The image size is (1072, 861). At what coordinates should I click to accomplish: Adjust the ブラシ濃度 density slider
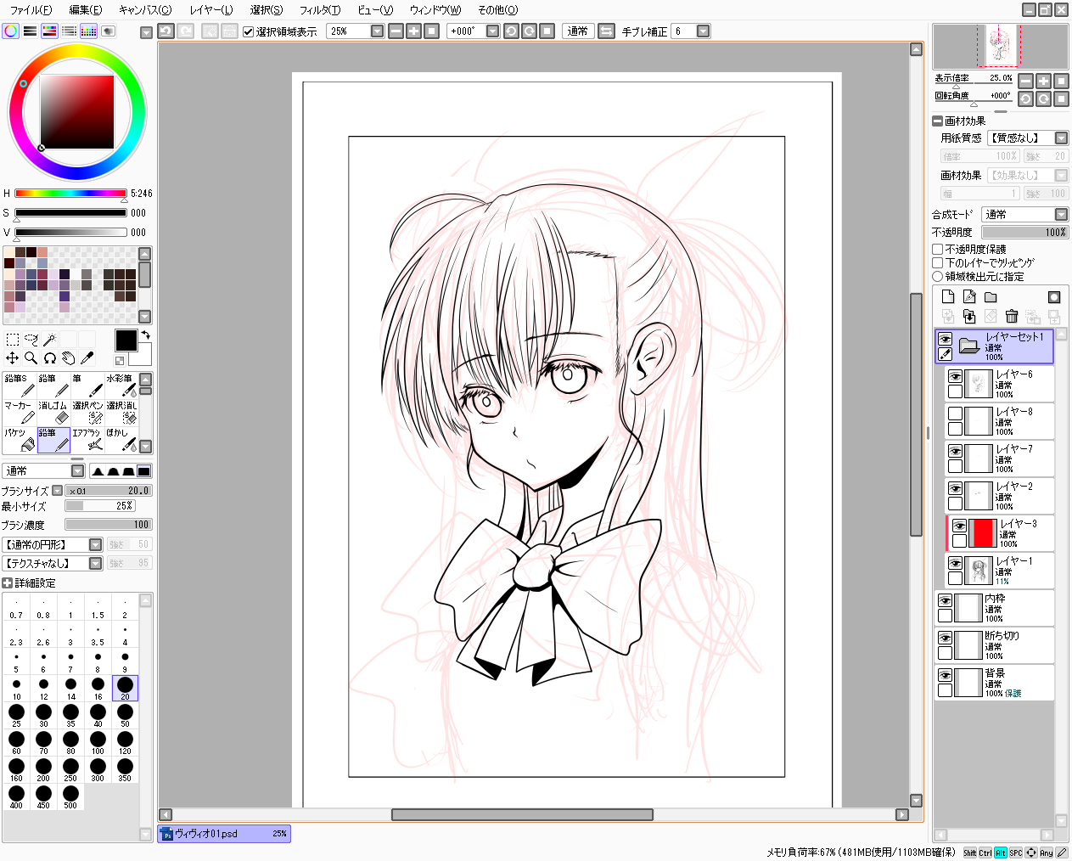(108, 525)
